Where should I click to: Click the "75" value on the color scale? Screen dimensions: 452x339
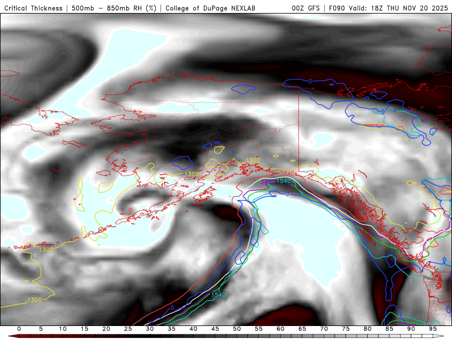[x=346, y=329]
